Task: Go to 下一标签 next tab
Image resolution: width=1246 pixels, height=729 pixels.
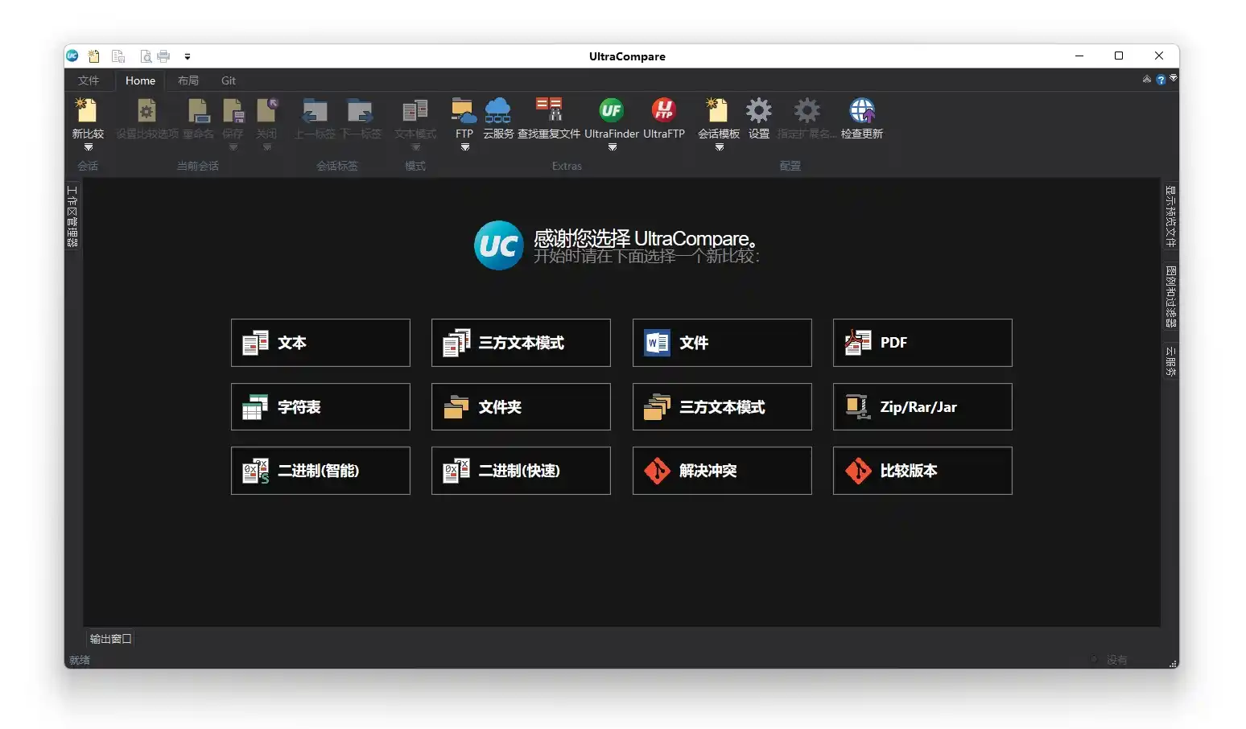Action: (x=360, y=118)
